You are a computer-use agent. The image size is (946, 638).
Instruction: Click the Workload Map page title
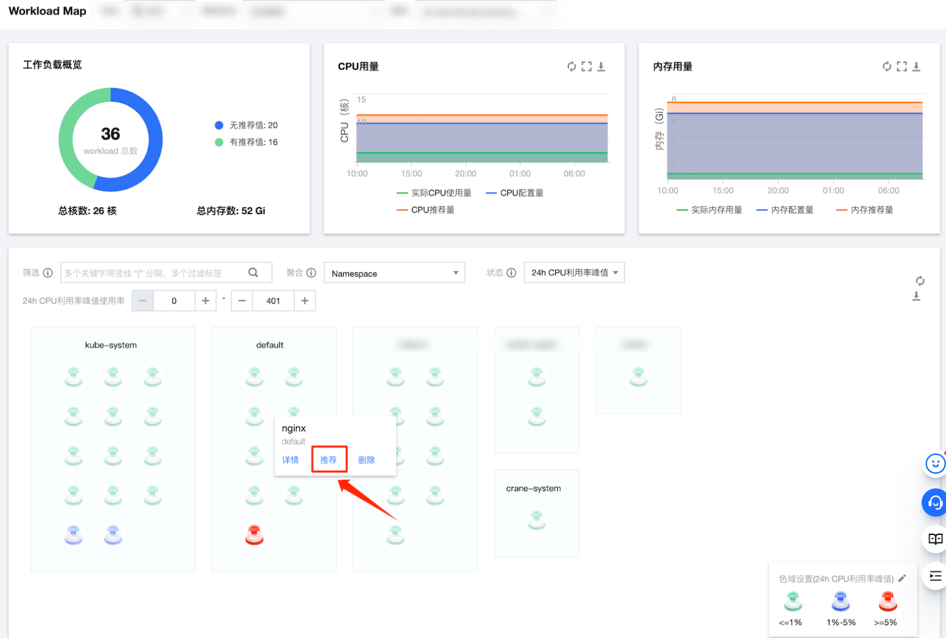click(47, 11)
